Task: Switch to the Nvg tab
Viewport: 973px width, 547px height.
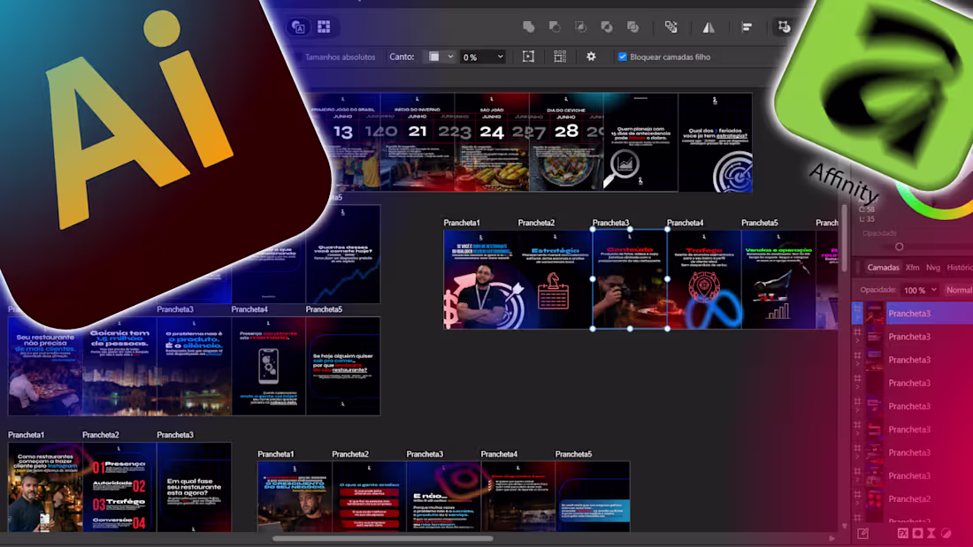Action: click(933, 267)
